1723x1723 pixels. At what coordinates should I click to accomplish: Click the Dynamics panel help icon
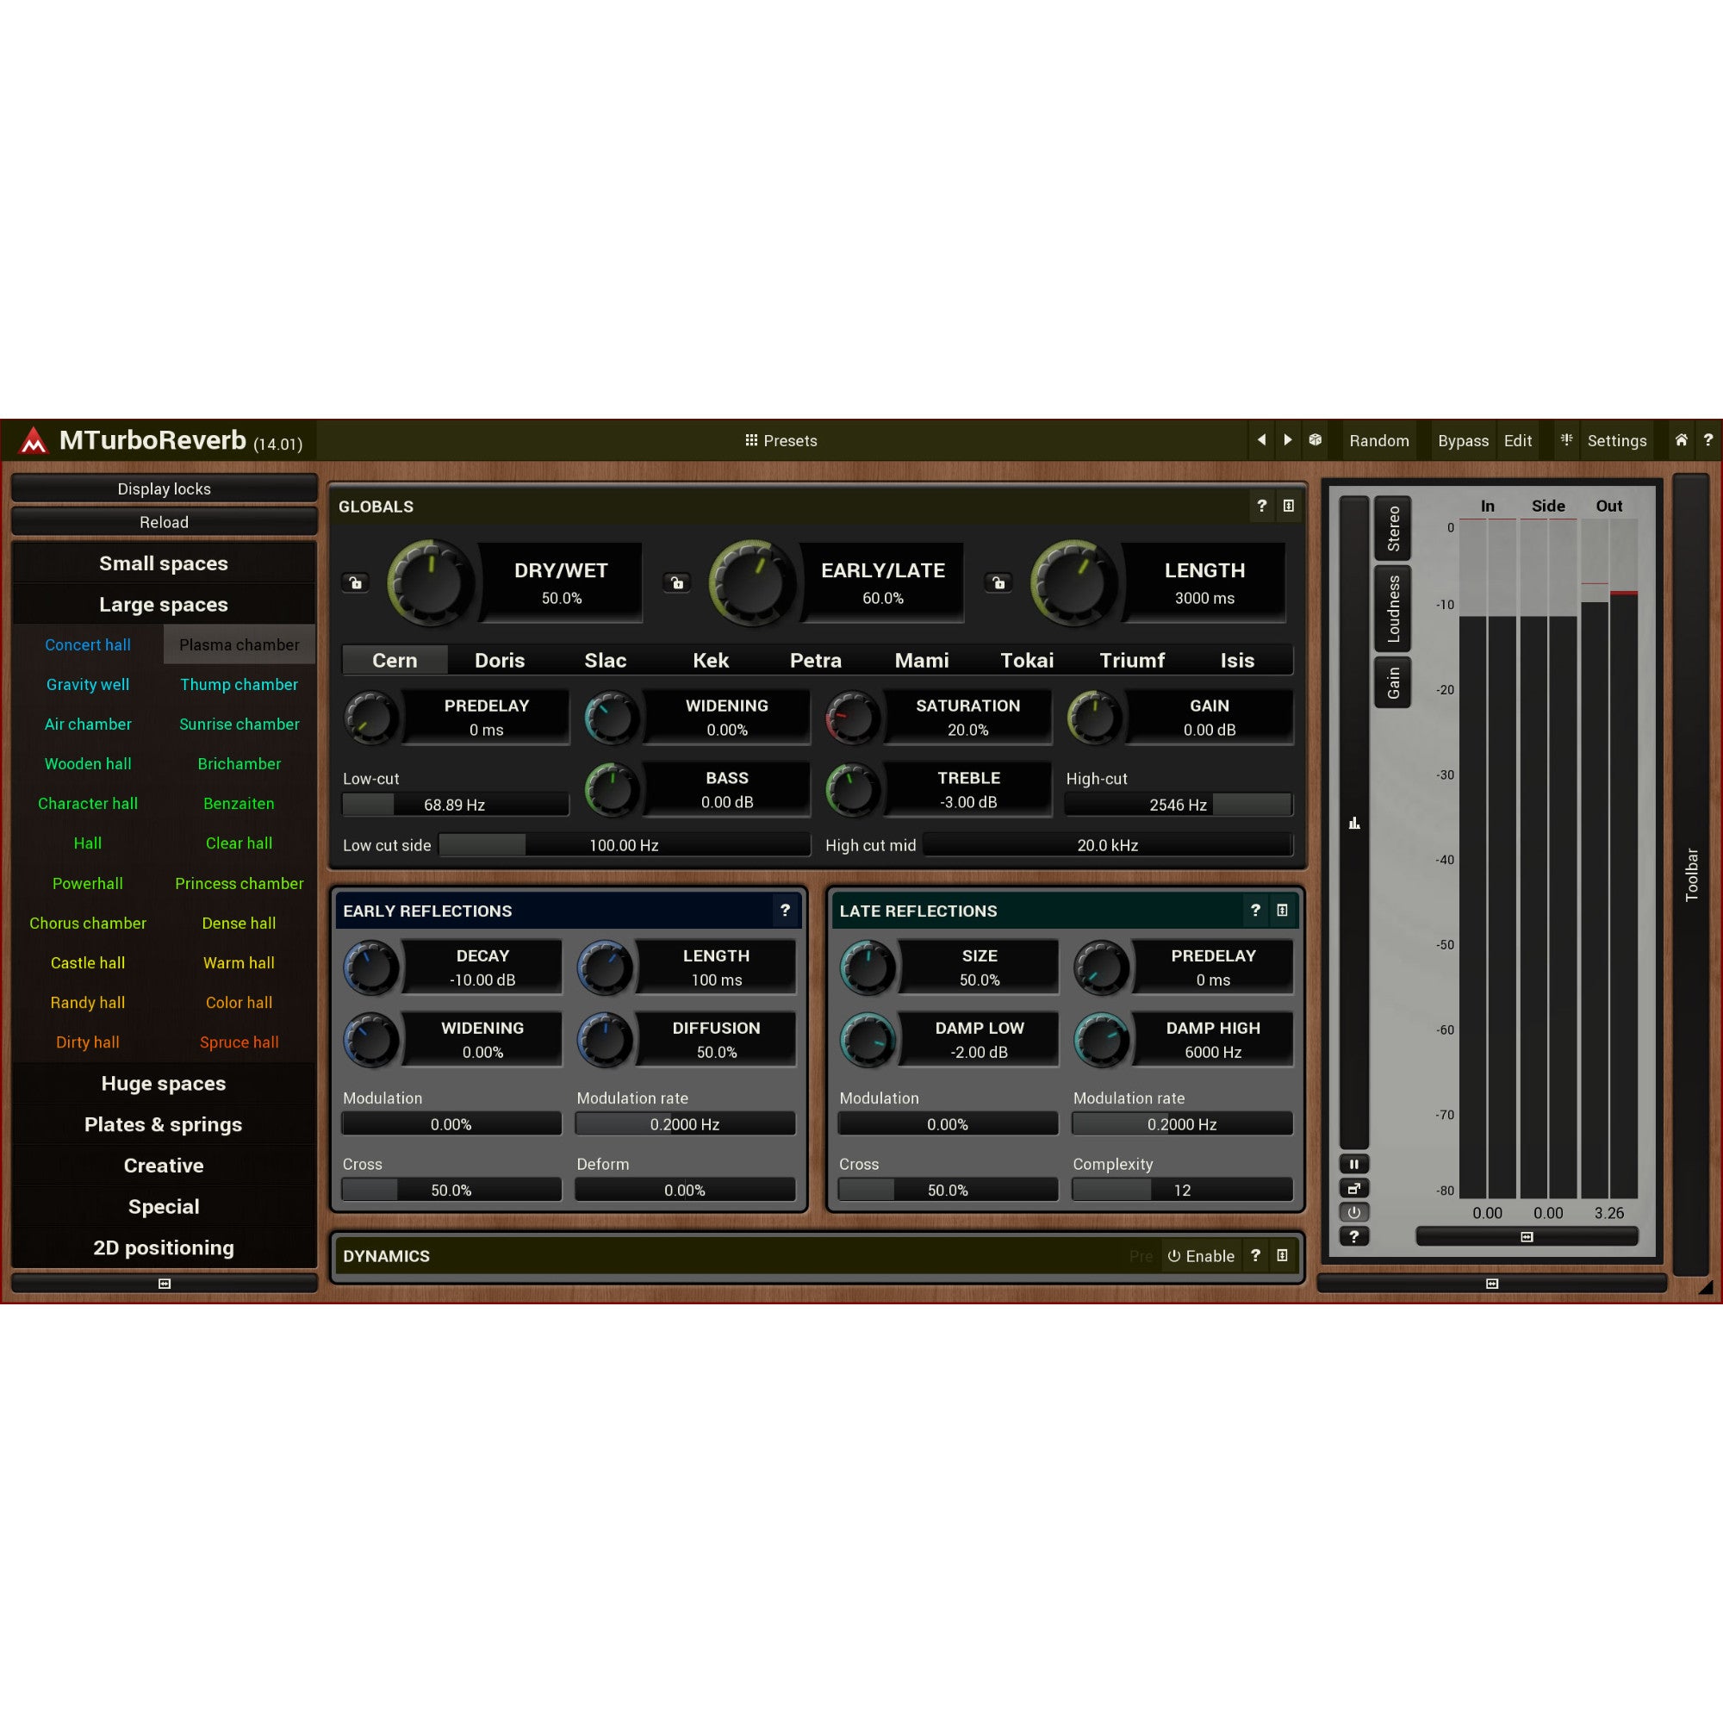(x=1256, y=1256)
